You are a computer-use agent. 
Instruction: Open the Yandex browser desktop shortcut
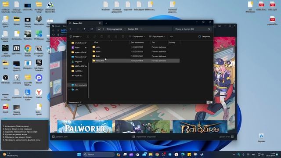[39, 93]
